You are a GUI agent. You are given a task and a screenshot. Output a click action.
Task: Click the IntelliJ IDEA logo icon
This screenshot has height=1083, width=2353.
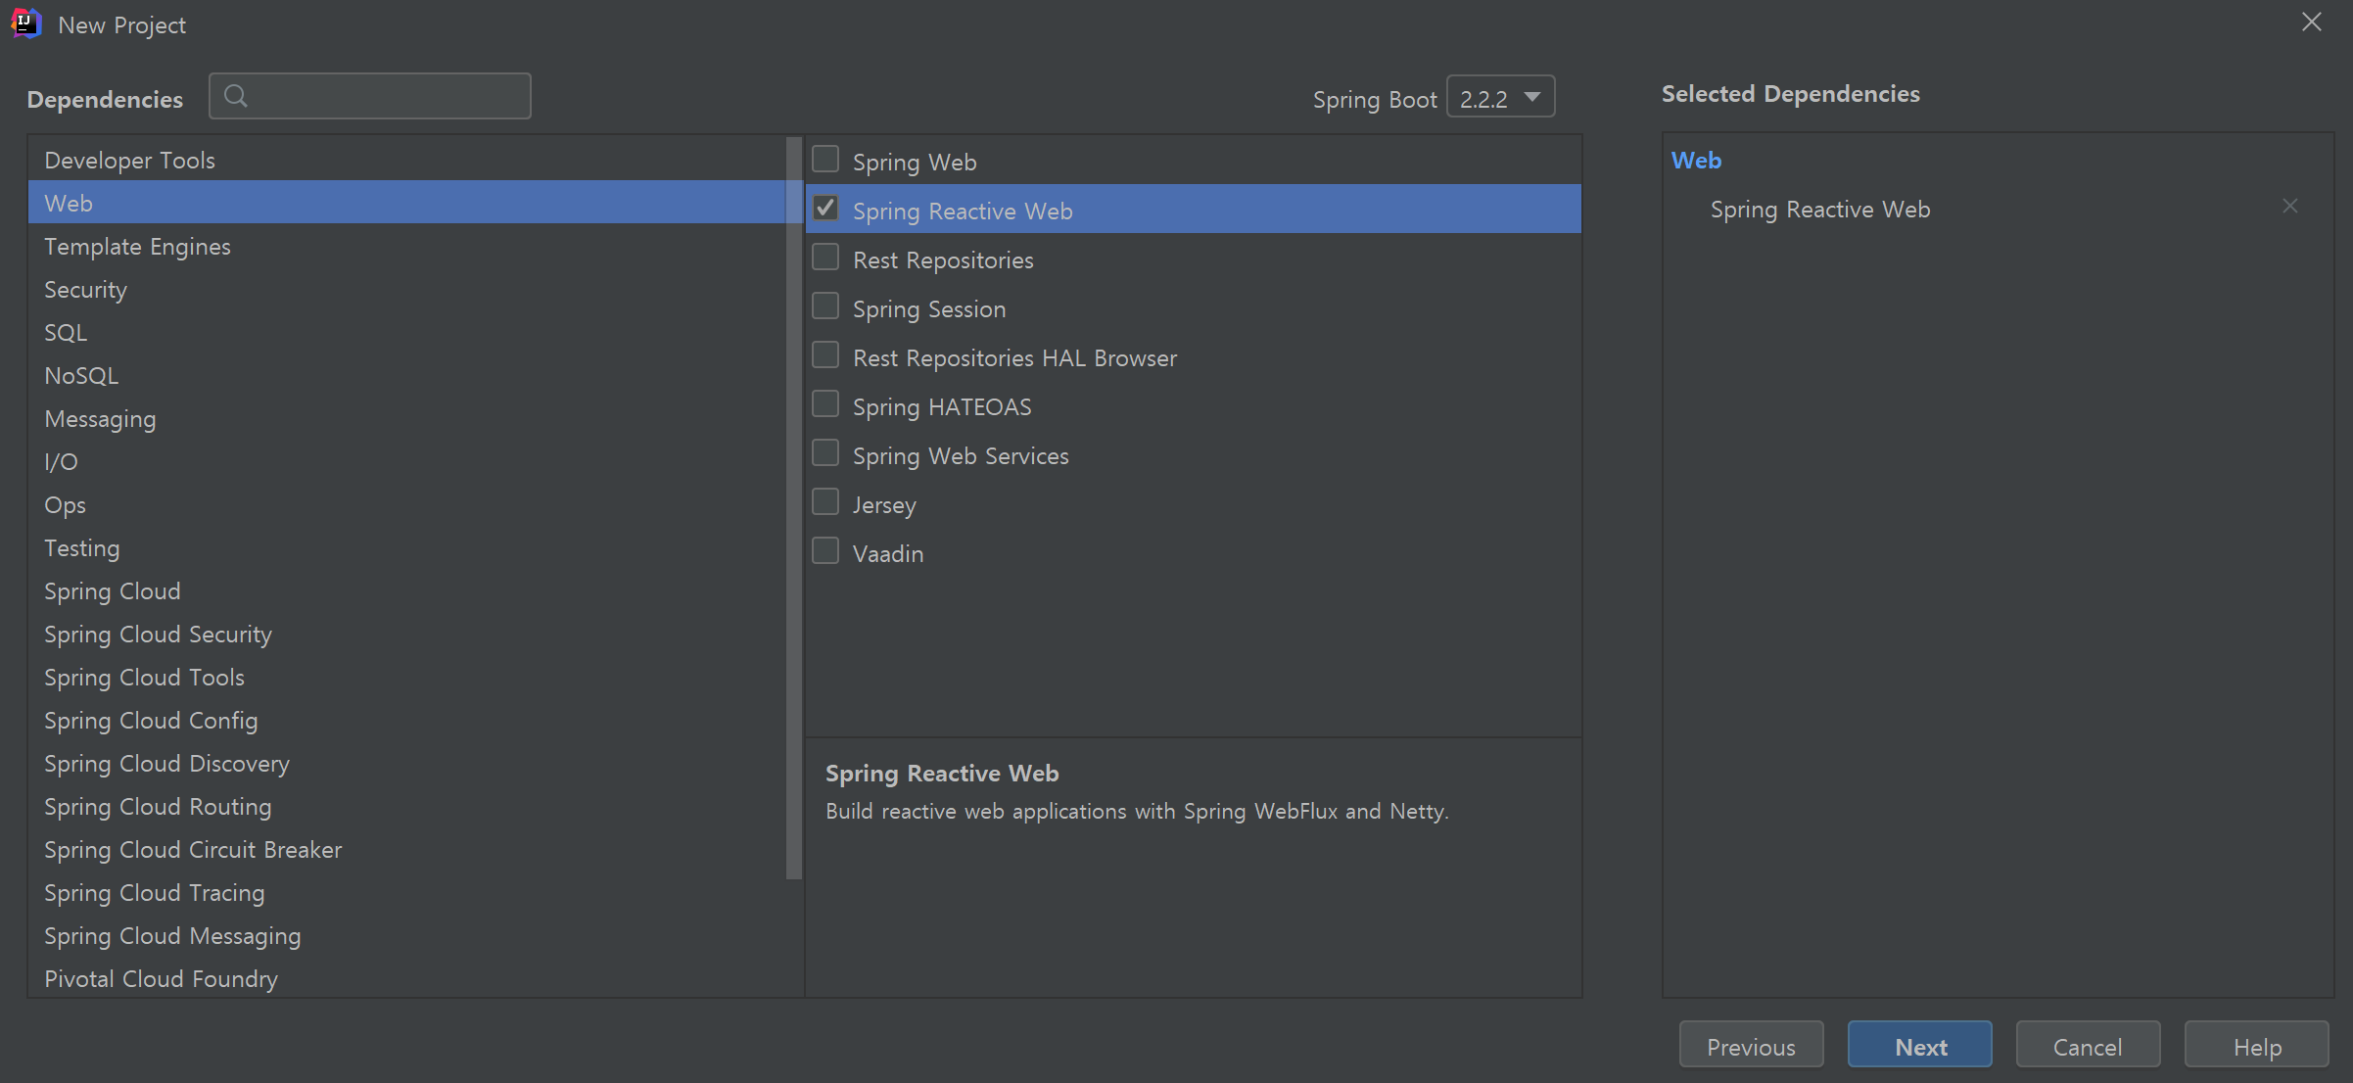pos(26,23)
